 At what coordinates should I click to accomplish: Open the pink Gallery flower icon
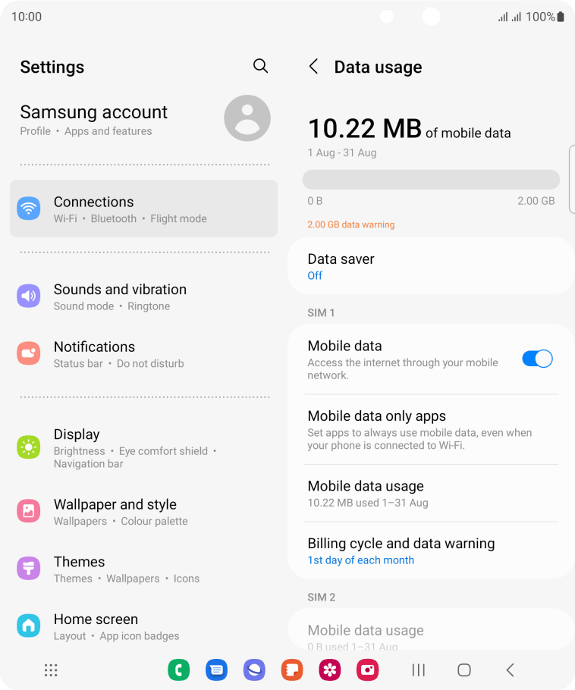(x=330, y=670)
